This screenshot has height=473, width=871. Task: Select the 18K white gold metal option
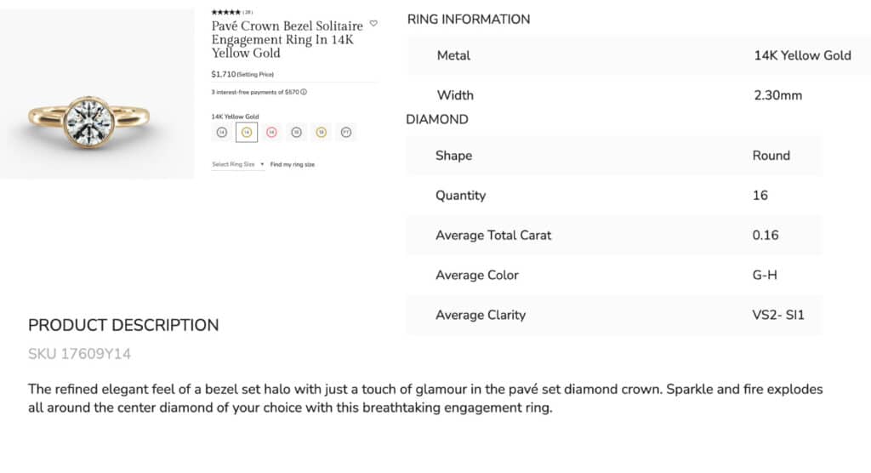pos(297,132)
